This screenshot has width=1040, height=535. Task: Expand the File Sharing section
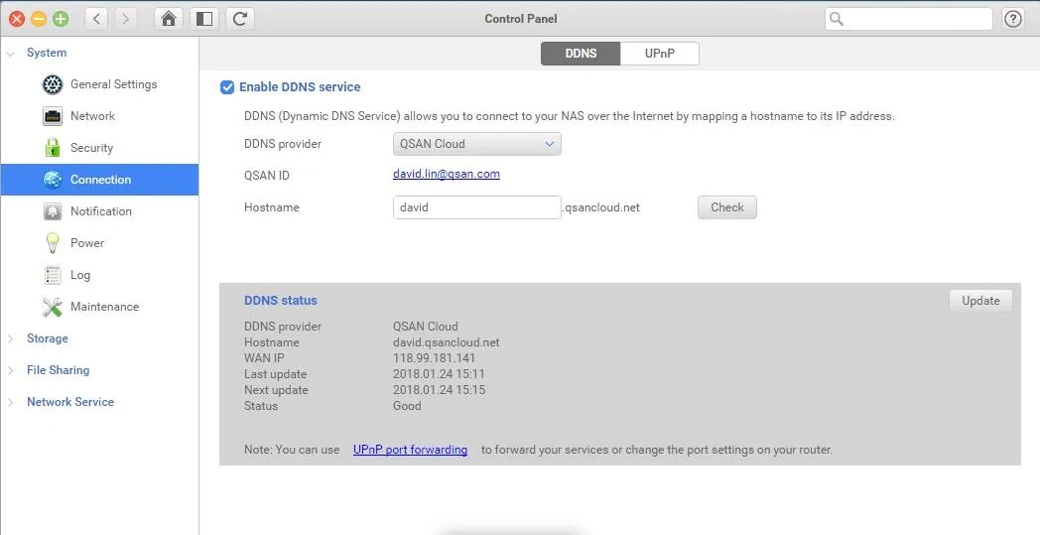[x=11, y=370]
